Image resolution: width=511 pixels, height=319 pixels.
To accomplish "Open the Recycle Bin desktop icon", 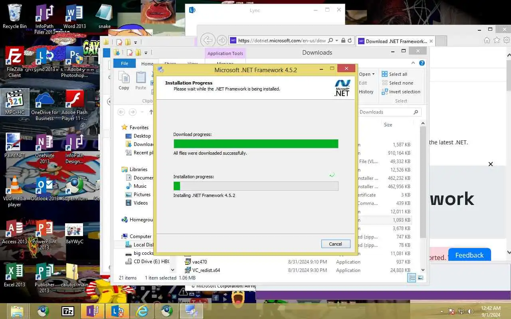I will [14, 16].
